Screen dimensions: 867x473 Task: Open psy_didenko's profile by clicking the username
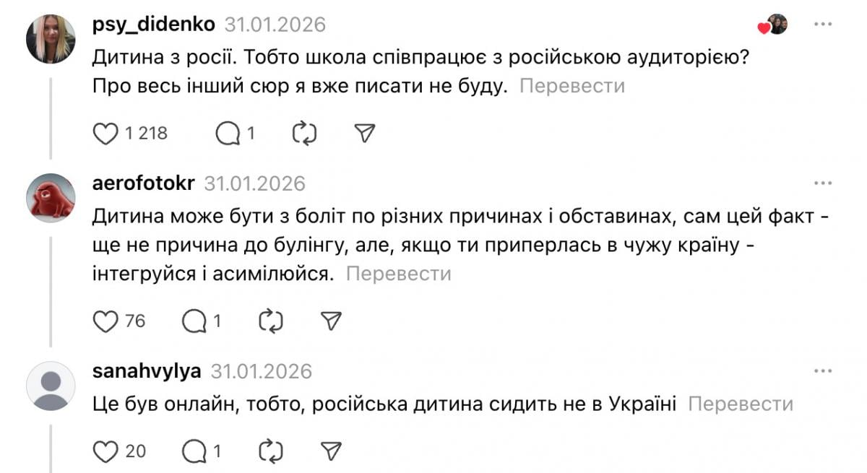click(x=152, y=24)
